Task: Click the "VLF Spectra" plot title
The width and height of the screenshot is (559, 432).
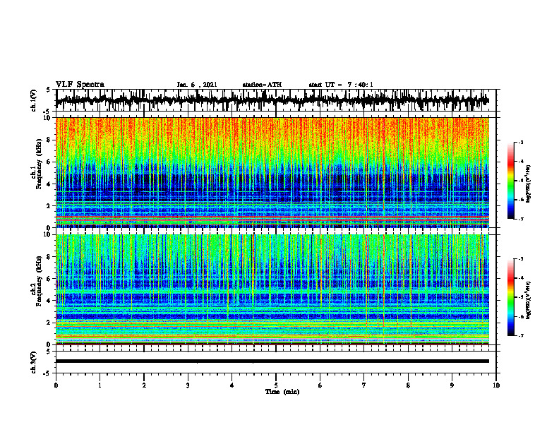Action: (80, 85)
